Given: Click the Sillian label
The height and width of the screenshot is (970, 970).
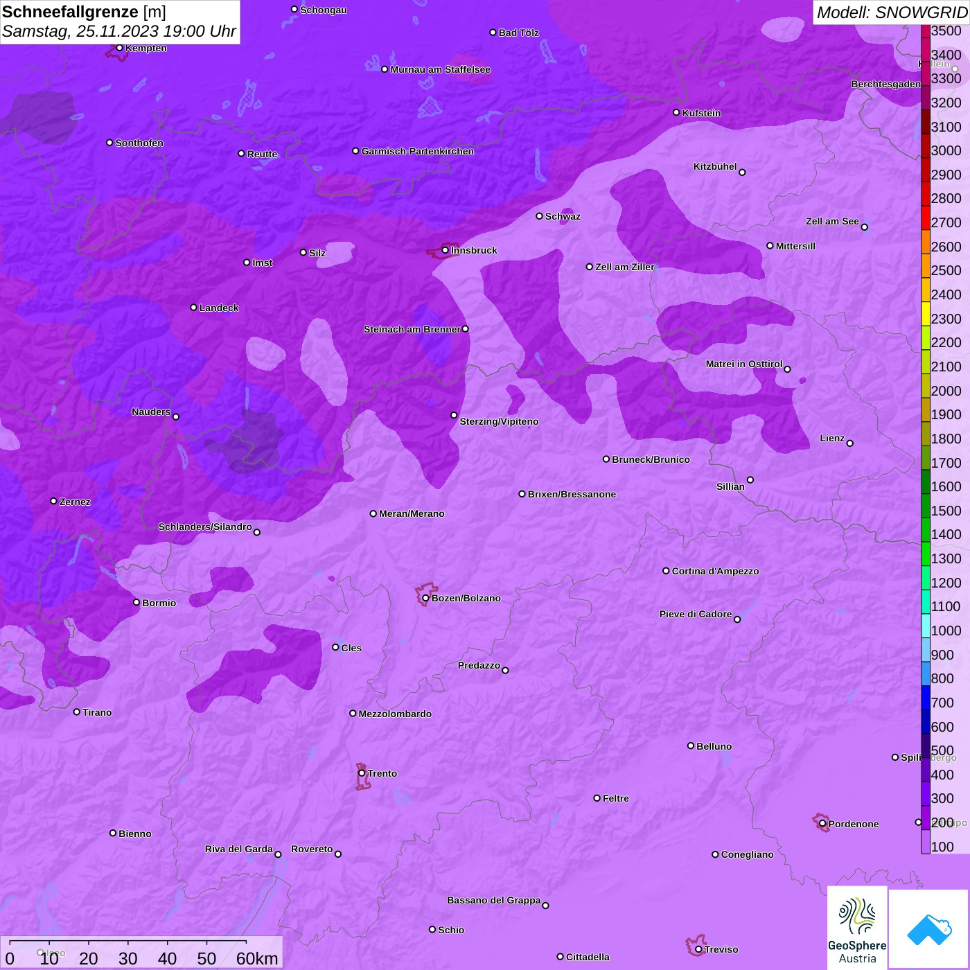Looking at the screenshot, I should [x=731, y=486].
